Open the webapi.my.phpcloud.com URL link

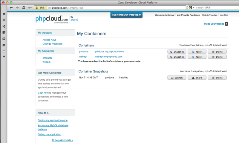pyautogui.click(x=108, y=56)
